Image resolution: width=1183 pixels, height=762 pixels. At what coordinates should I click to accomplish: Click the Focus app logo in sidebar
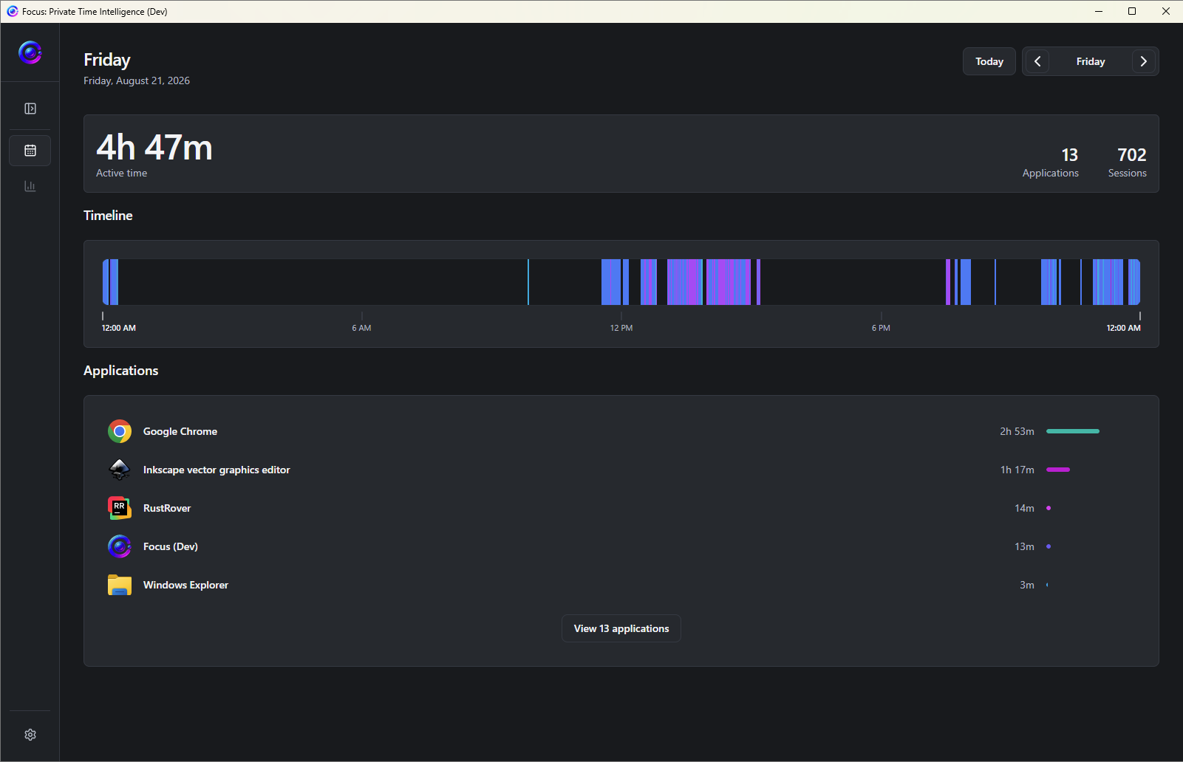(x=30, y=52)
